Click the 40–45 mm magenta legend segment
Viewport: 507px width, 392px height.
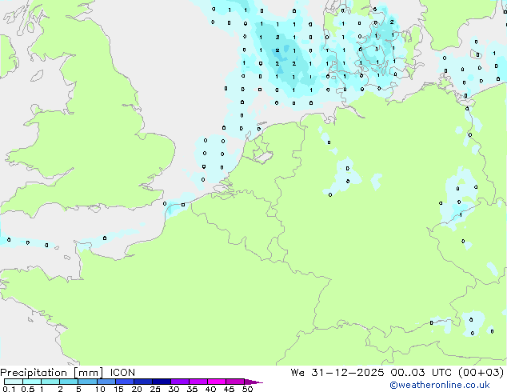tap(217, 382)
